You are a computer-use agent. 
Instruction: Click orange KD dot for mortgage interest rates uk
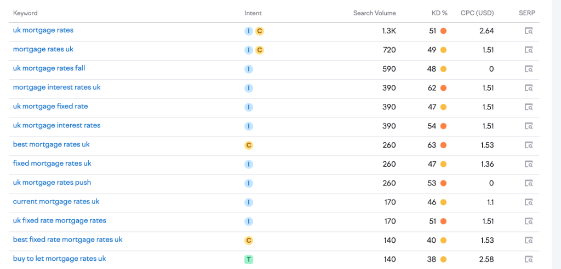[x=443, y=88]
